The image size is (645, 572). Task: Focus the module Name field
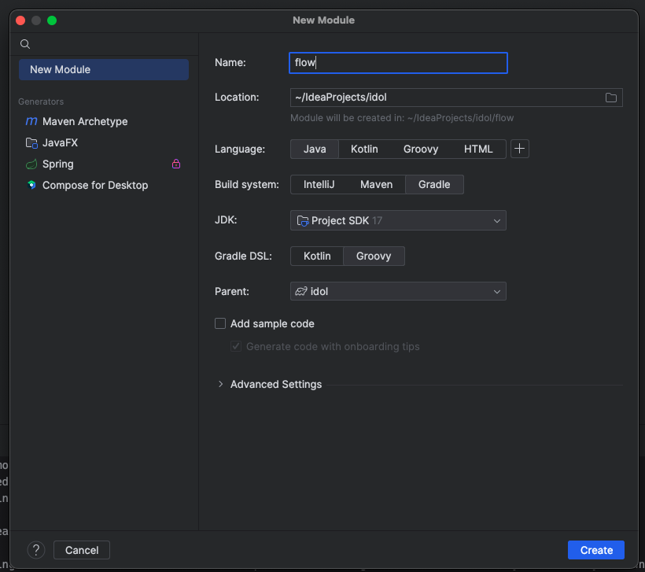[x=398, y=63]
